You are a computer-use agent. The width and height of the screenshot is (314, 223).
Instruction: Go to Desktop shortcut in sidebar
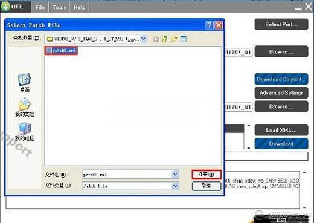click(x=25, y=83)
